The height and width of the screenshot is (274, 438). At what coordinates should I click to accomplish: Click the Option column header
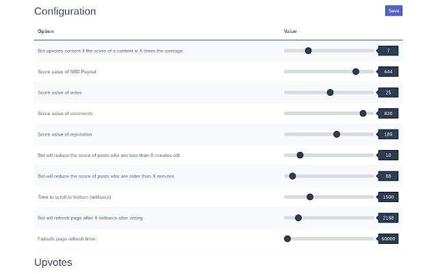tap(45, 32)
